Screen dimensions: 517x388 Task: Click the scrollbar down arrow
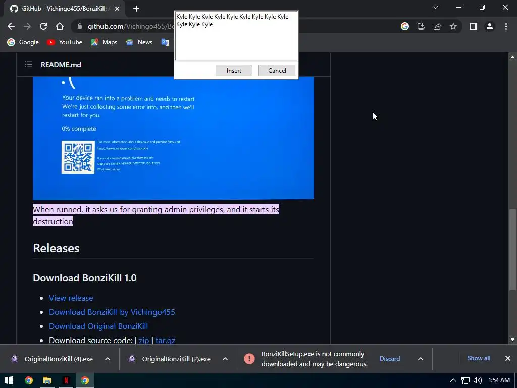[x=512, y=339]
